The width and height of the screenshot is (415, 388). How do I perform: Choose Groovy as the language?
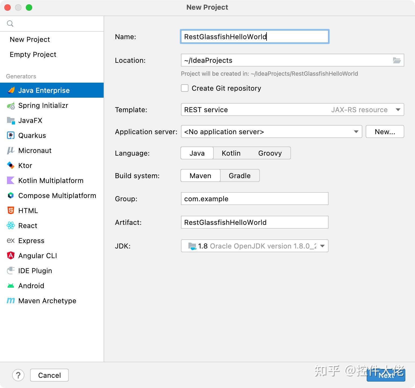pyautogui.click(x=270, y=153)
